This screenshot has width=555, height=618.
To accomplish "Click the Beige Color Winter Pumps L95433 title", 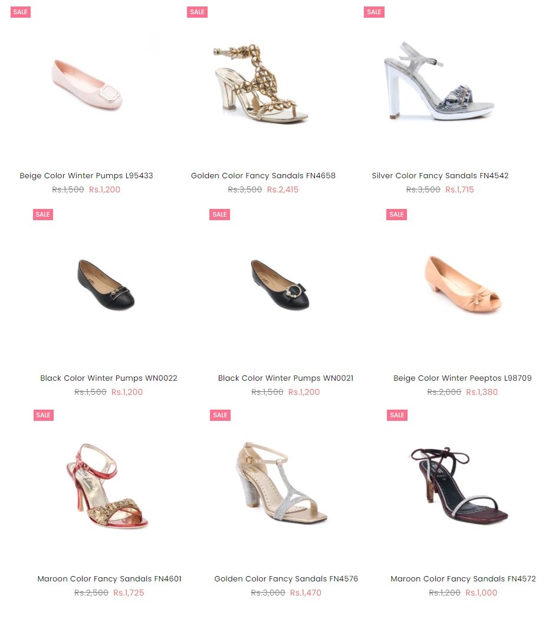I will pos(86,176).
